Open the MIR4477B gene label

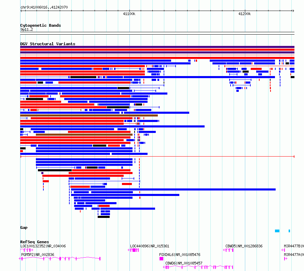[x=294, y=246]
